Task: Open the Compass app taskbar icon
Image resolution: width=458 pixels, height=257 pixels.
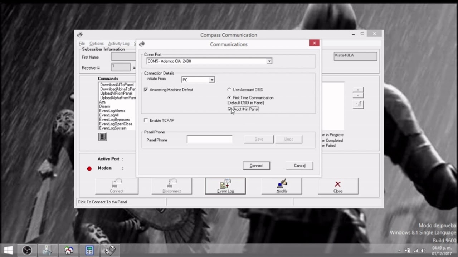Action: click(x=110, y=250)
